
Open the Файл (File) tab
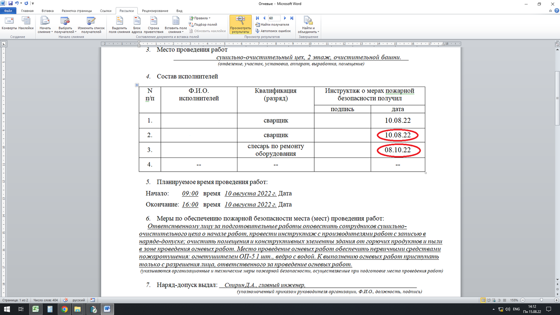click(x=8, y=11)
